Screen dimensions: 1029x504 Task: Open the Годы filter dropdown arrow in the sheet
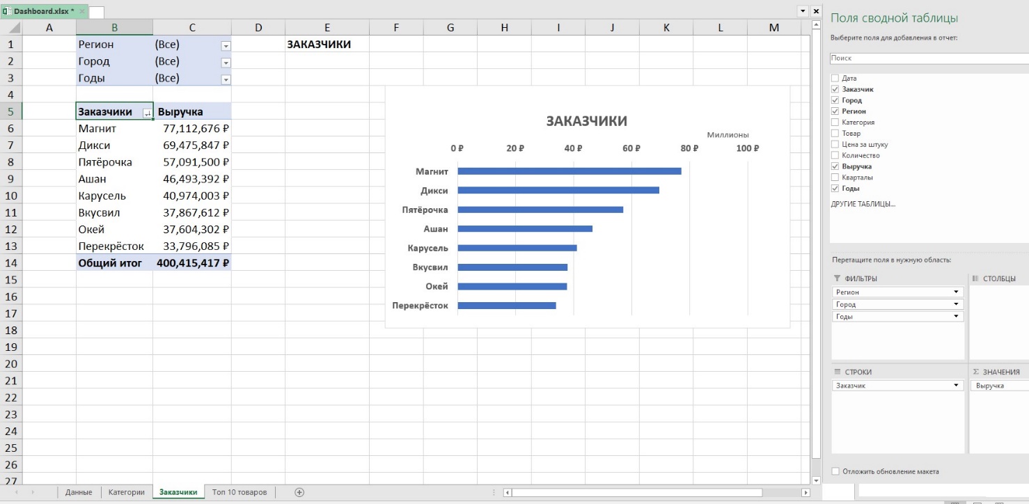(x=226, y=80)
